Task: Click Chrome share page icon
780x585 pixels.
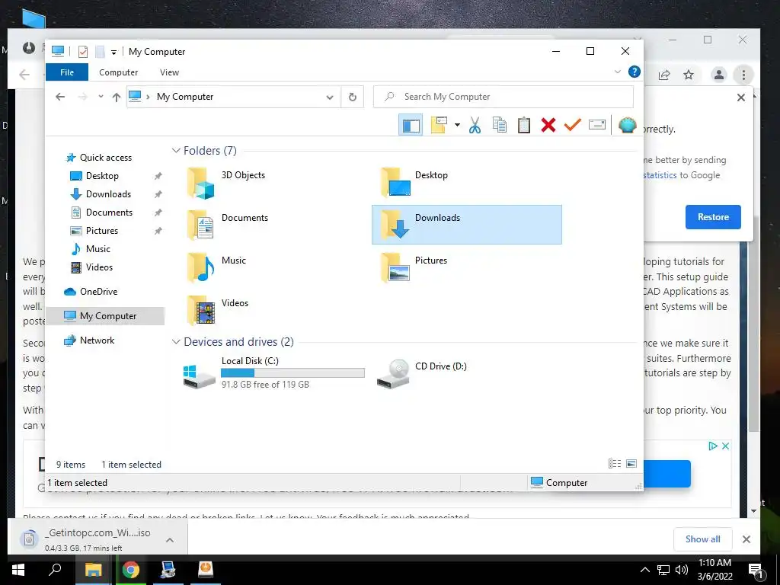Action: tap(664, 75)
